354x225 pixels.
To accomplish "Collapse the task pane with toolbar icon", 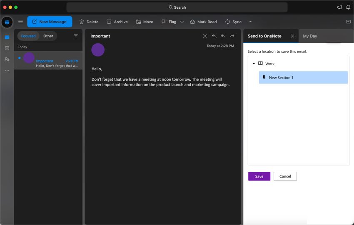I will pos(348,22).
